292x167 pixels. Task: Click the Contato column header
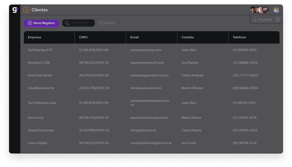coord(188,37)
